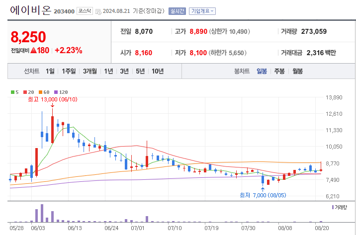Switch to 월봉 monthly candle chart
The image size is (356, 235).
click(297, 71)
